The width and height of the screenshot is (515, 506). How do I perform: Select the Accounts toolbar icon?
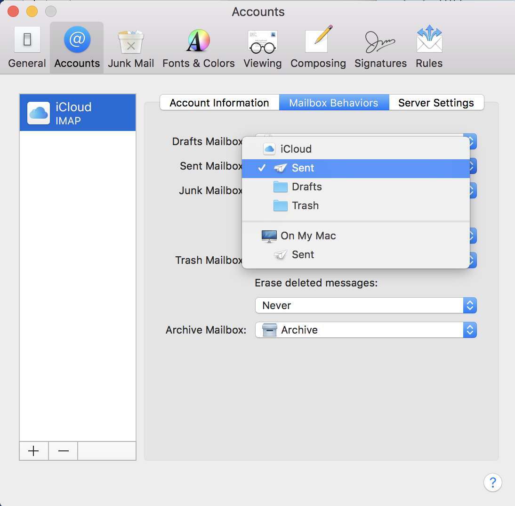tap(77, 48)
